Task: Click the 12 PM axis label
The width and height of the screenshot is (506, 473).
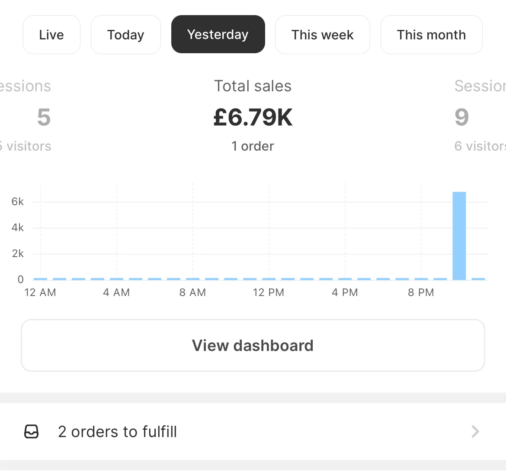Action: pyautogui.click(x=269, y=293)
